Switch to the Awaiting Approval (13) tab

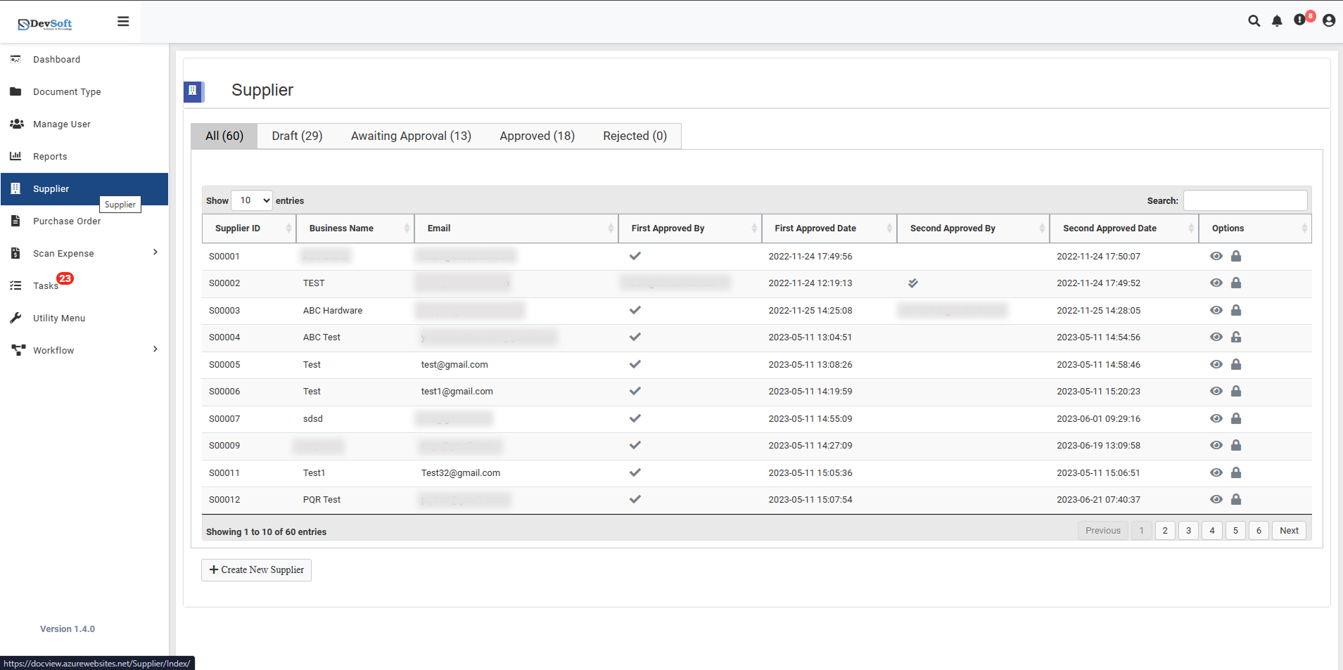click(x=411, y=136)
